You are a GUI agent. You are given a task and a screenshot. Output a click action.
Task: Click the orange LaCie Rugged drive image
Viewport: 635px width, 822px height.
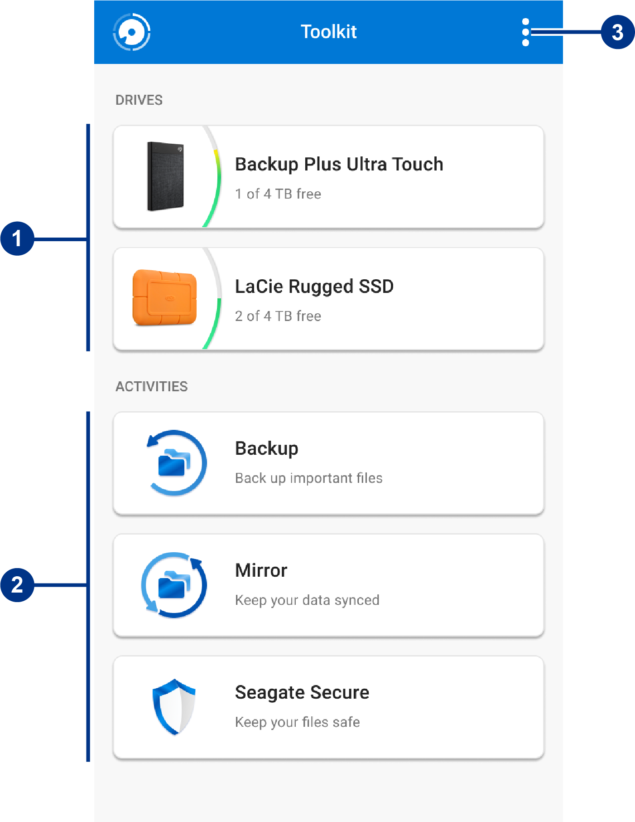(164, 298)
